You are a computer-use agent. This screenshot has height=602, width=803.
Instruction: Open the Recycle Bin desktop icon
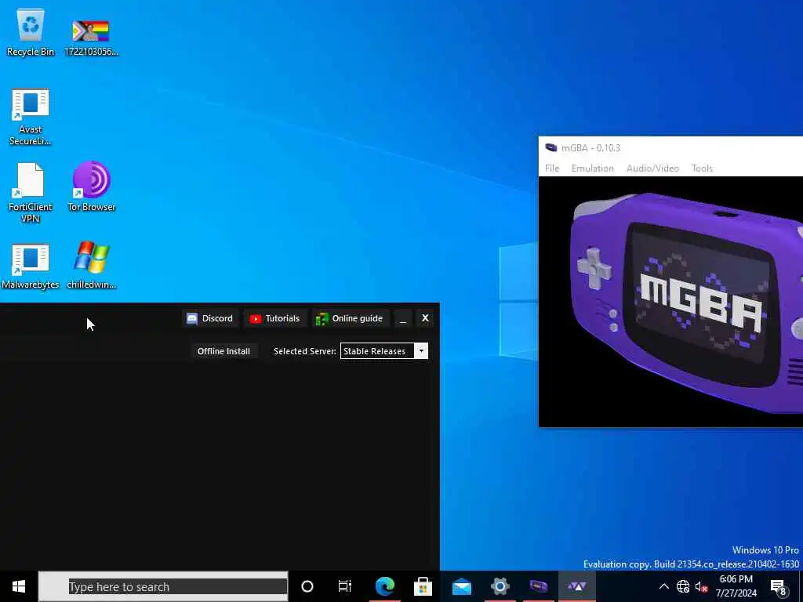click(x=31, y=32)
